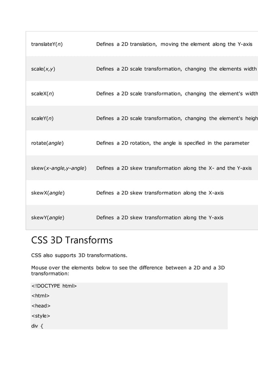The width and height of the screenshot is (258, 365).
Task: Click the <head> tag code line
Action: coord(41,306)
